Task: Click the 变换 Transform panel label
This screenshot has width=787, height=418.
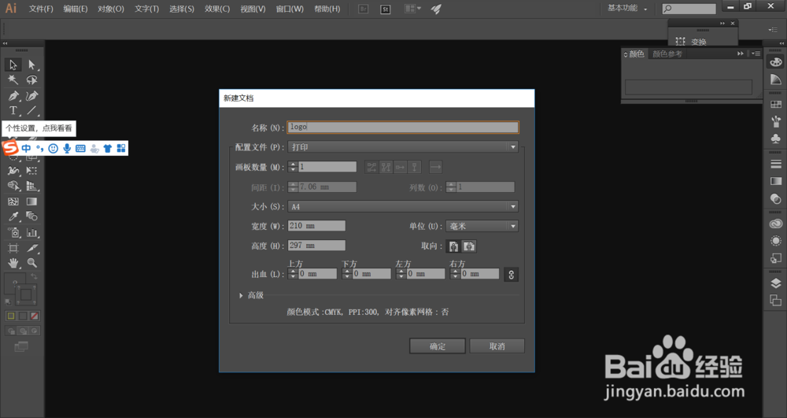Action: click(x=699, y=42)
